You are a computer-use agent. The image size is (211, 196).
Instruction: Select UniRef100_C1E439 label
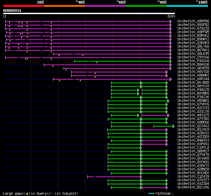click(x=193, y=177)
